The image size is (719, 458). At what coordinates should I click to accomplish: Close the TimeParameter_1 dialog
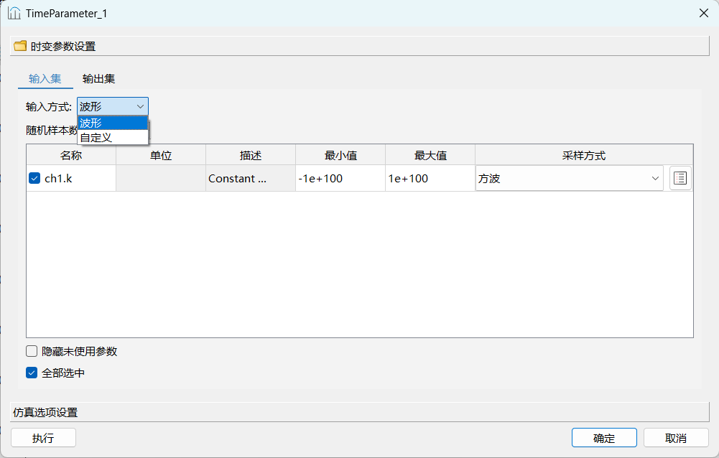pos(704,14)
